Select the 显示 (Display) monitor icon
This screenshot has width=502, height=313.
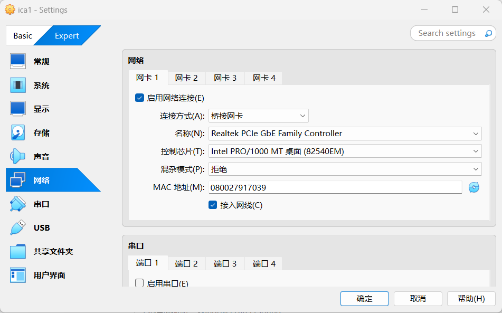(x=17, y=109)
